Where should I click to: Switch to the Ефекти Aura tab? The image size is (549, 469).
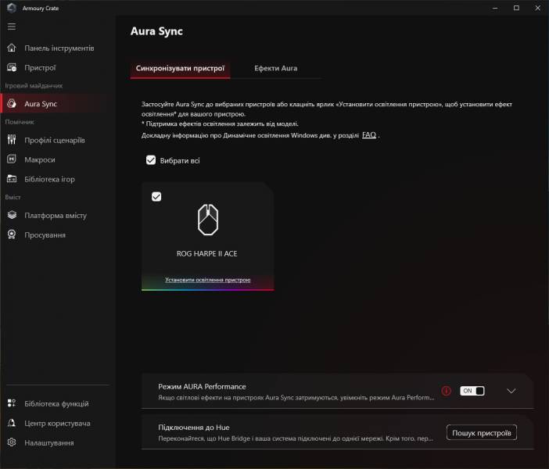pyautogui.click(x=276, y=68)
